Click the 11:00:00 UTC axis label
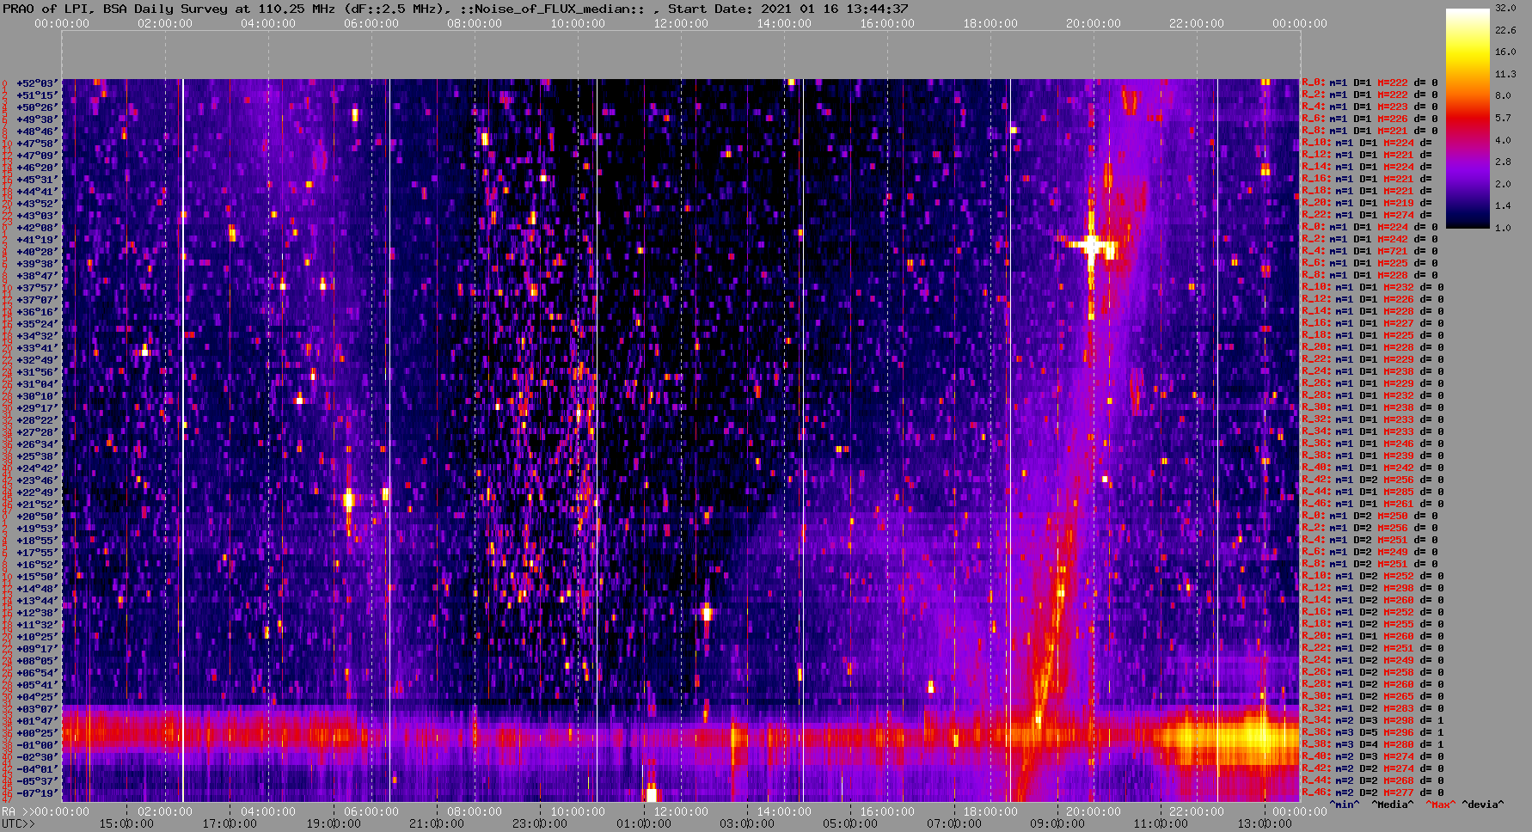Image resolution: width=1532 pixels, height=832 pixels. (1161, 823)
